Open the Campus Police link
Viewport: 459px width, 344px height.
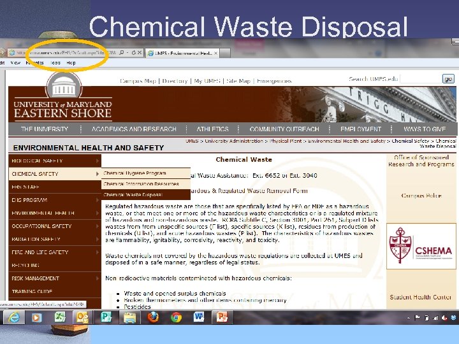point(421,196)
